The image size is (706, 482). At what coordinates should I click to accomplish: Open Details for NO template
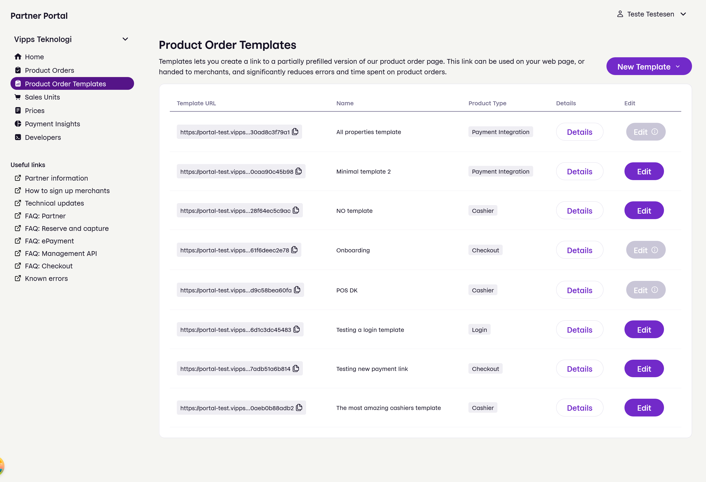[579, 211]
